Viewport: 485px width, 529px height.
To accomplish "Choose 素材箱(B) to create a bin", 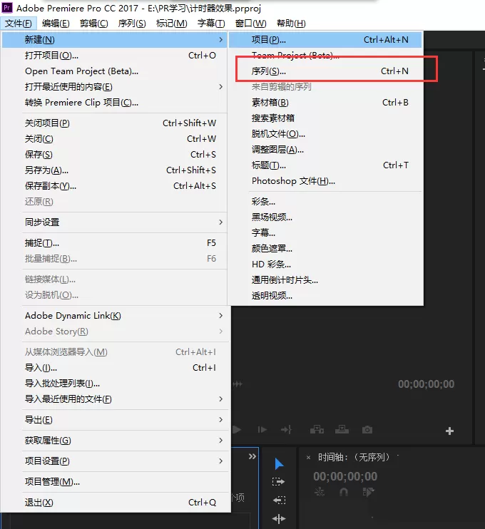I will coord(325,102).
